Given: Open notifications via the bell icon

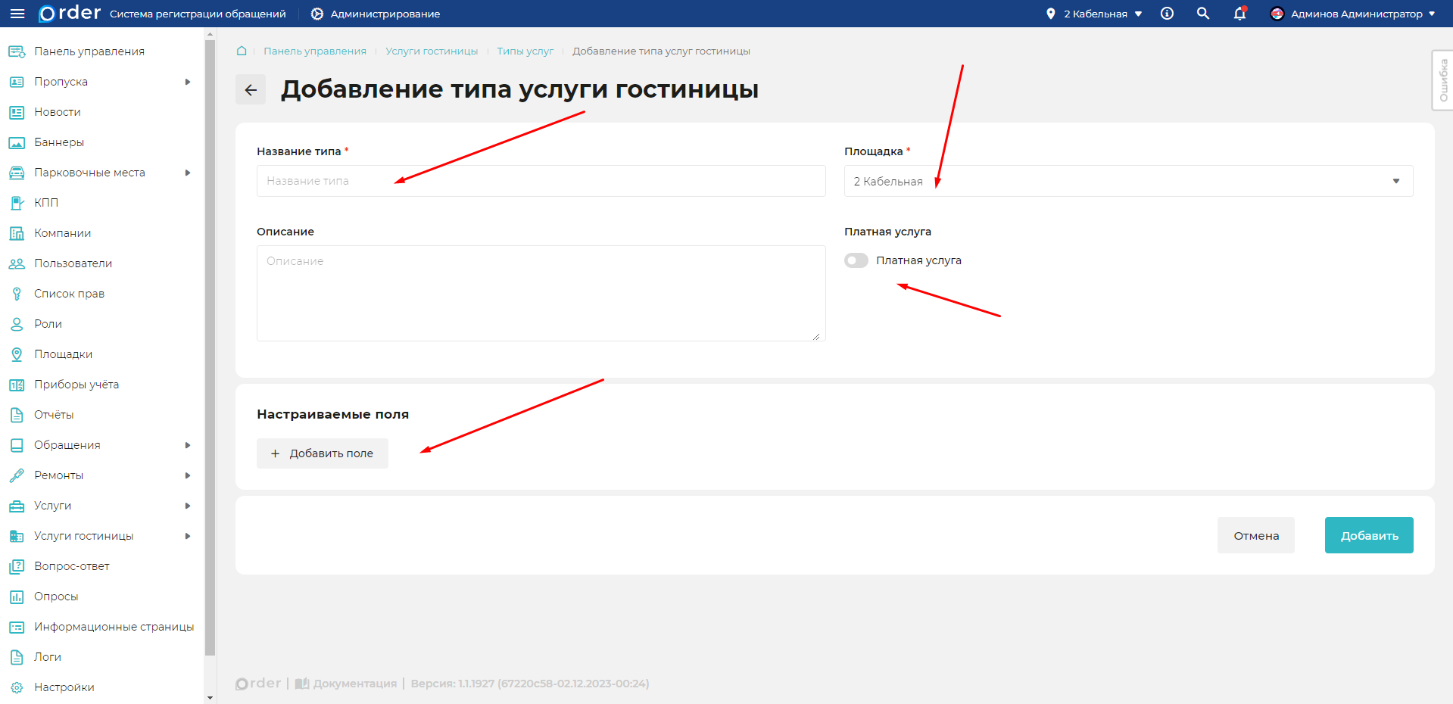Looking at the screenshot, I should pos(1239,13).
